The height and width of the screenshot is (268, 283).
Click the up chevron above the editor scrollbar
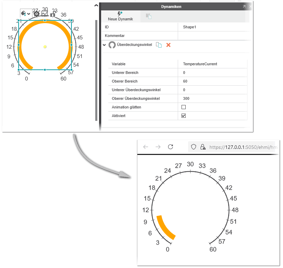pyautogui.click(x=96, y=6)
